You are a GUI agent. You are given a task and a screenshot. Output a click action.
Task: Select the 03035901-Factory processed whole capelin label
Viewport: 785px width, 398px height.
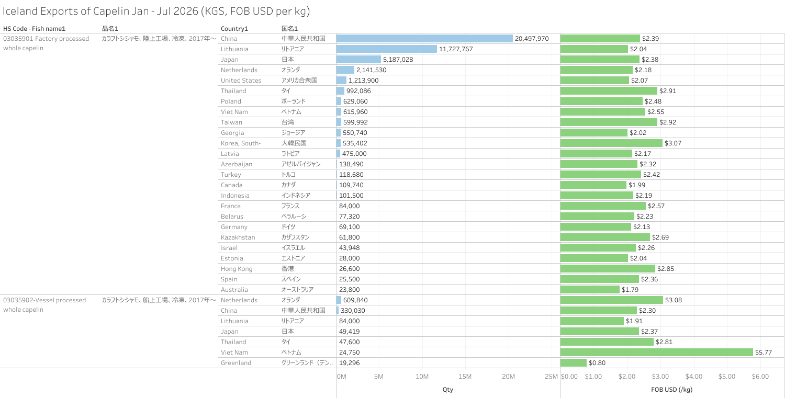[x=46, y=43]
